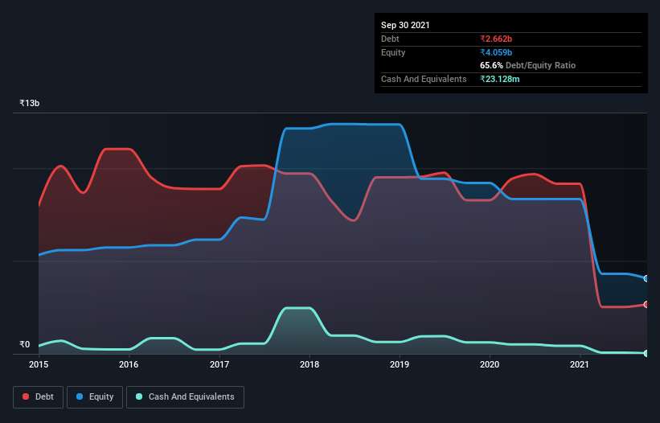This screenshot has height=423, width=660.
Task: Click the ₹23.128m cash value
Action: (500, 79)
